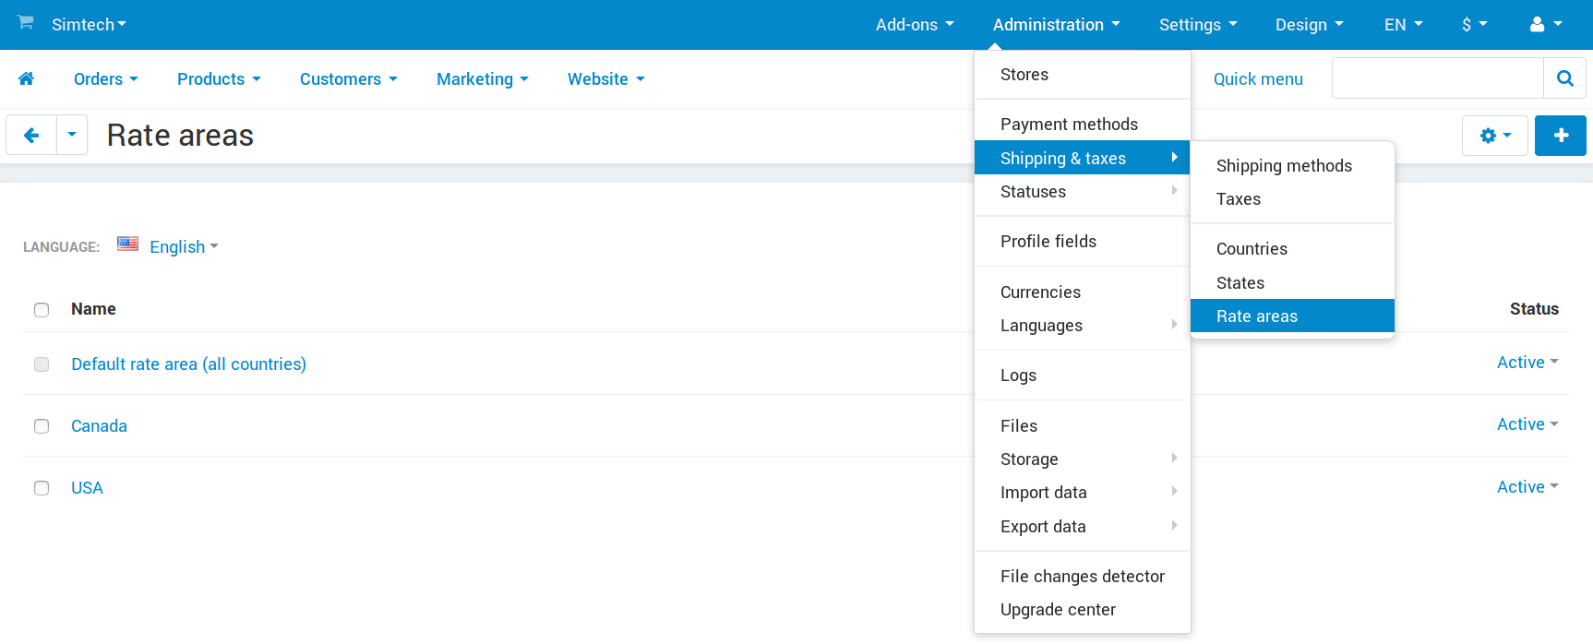
Task: Select Export data menu item
Action: 1083,527
